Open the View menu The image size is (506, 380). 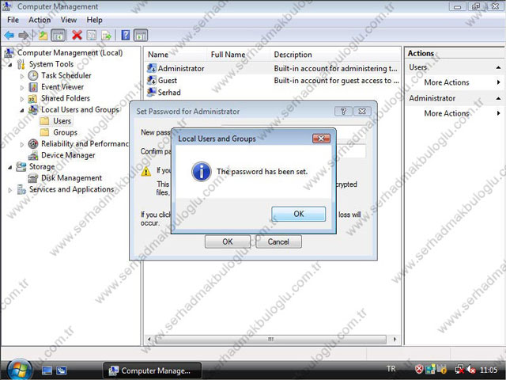tap(69, 20)
